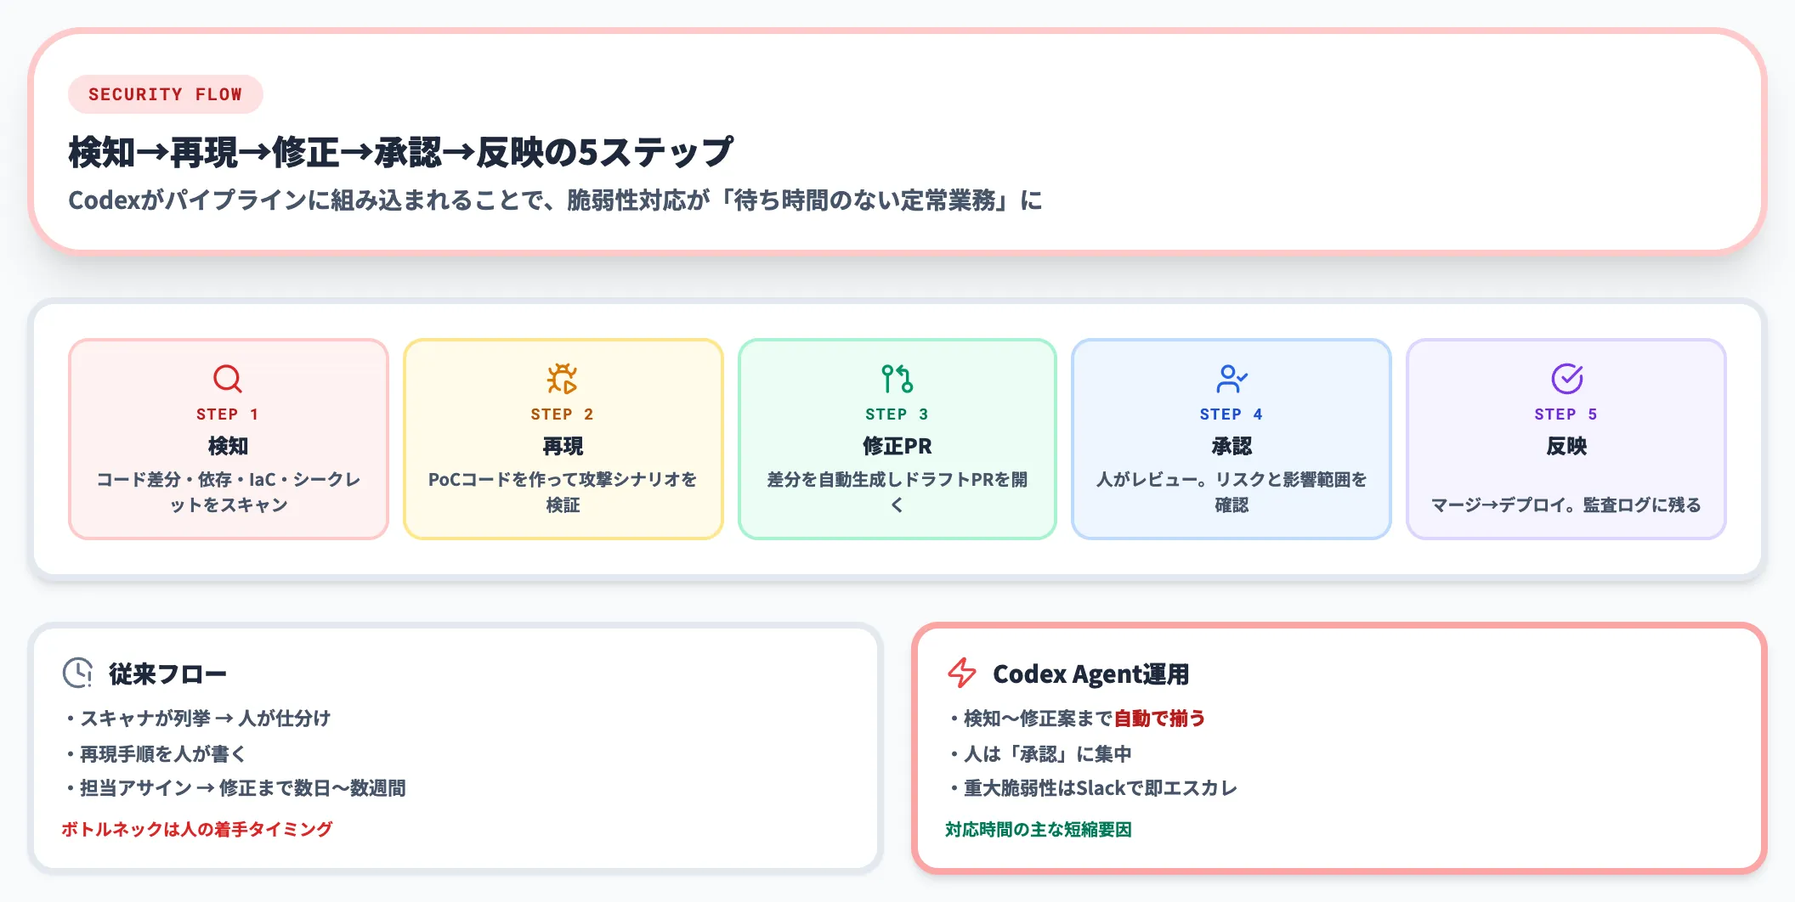Click the reviewer person icon on 承認 card
Viewport: 1795px width, 902px height.
pyautogui.click(x=1231, y=379)
